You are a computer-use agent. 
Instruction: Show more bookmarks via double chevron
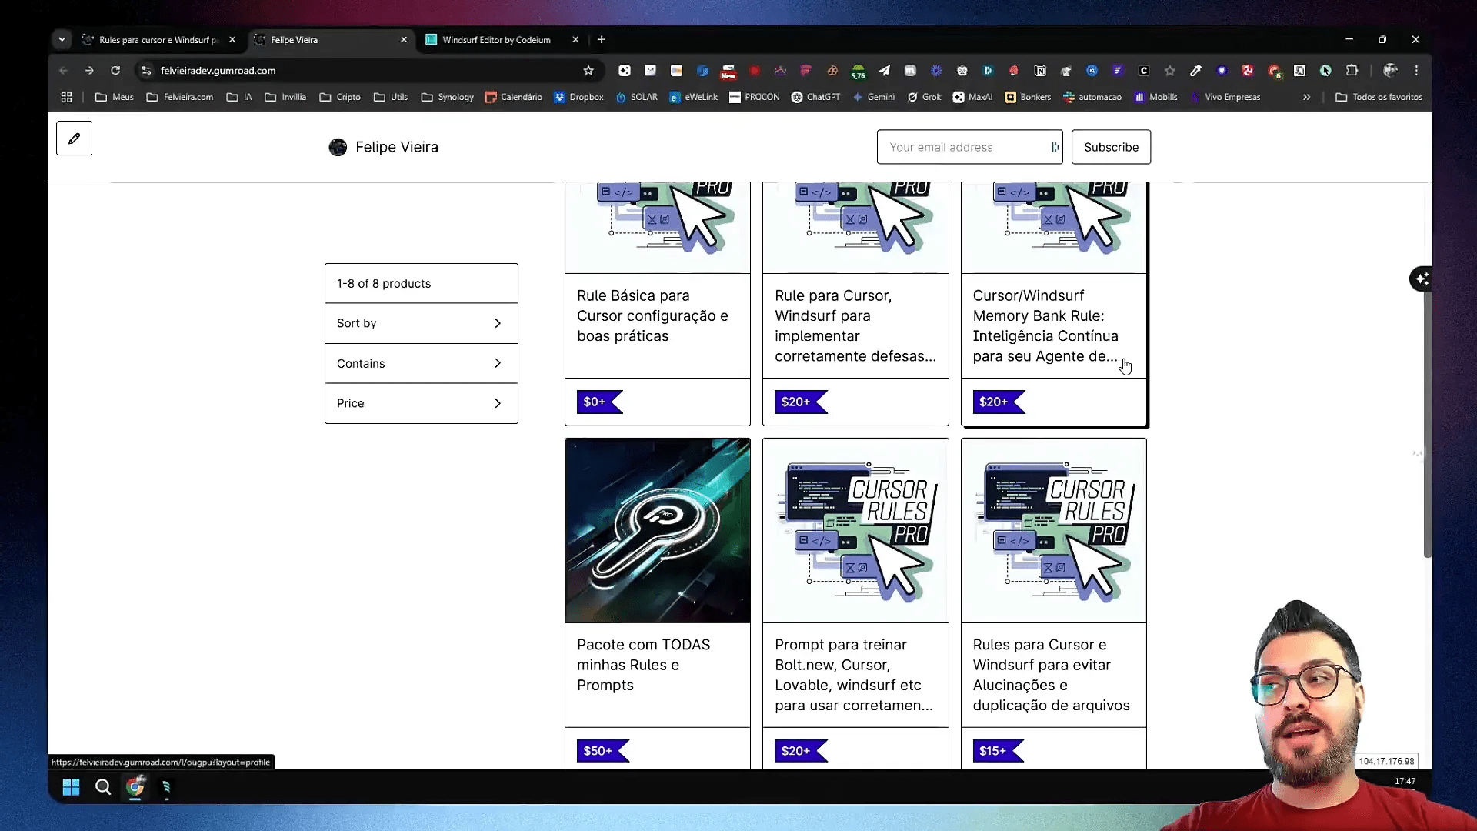point(1306,97)
